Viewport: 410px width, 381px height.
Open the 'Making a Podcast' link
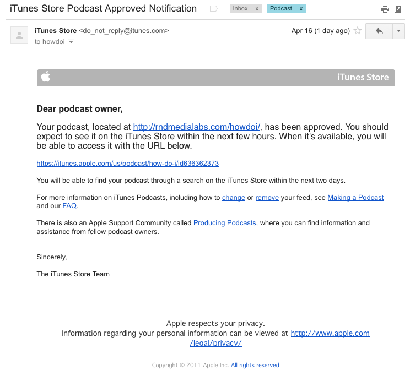coord(355,198)
